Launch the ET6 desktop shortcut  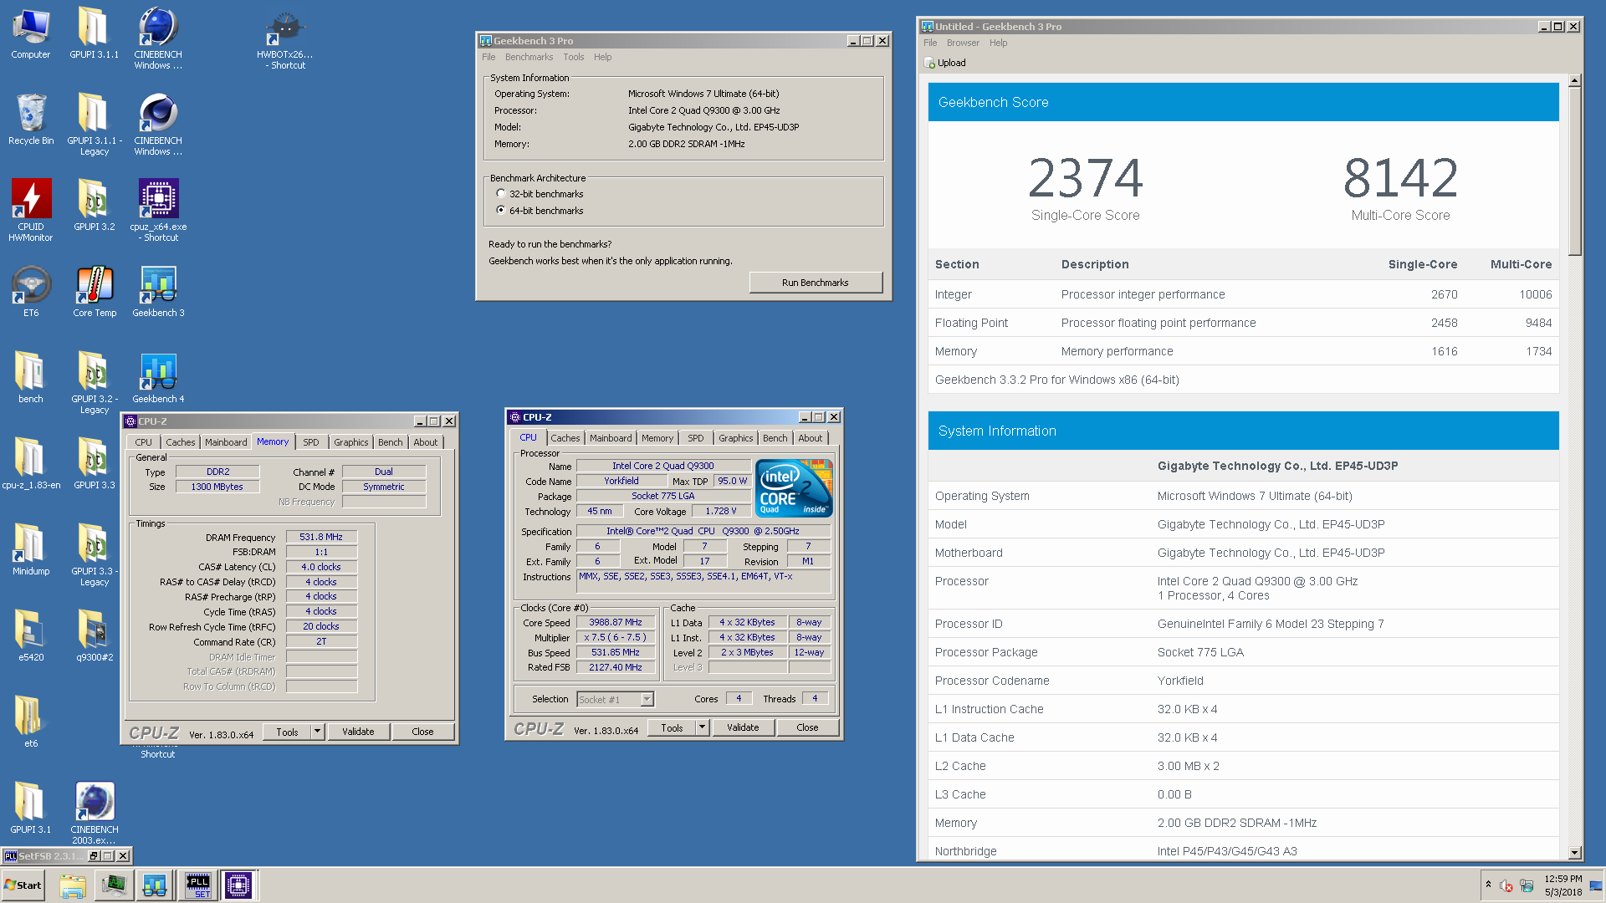click(x=31, y=291)
